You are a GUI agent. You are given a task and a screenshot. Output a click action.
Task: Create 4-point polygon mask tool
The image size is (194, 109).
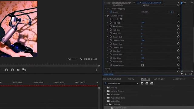pyautogui.click(x=116, y=19)
